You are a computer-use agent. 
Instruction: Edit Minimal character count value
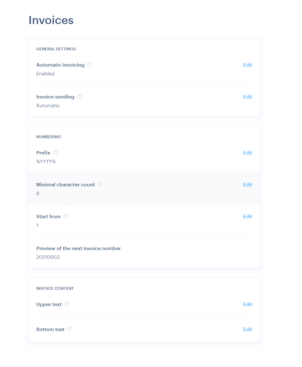248,184
